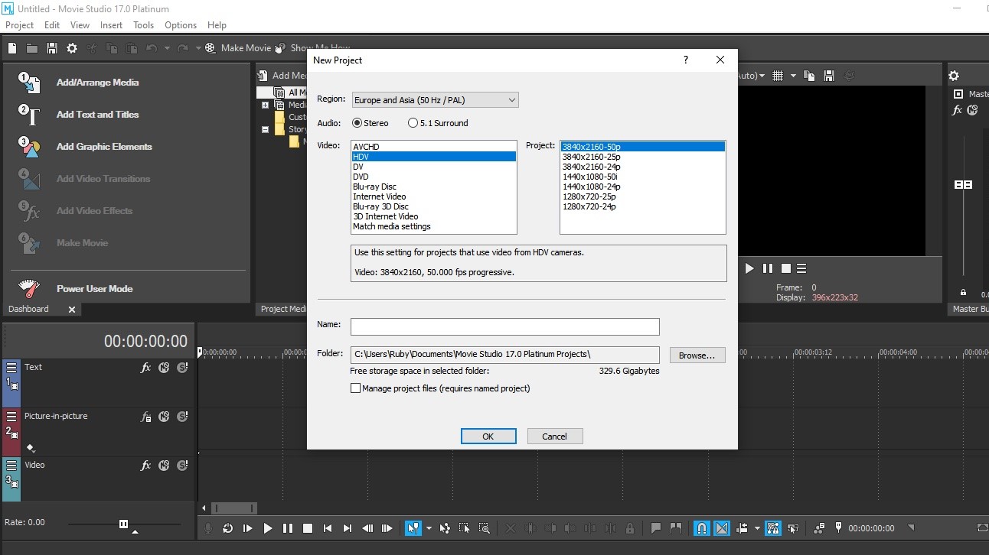989x555 pixels.
Task: Expand the Media Bins tree node
Action: tap(265, 105)
